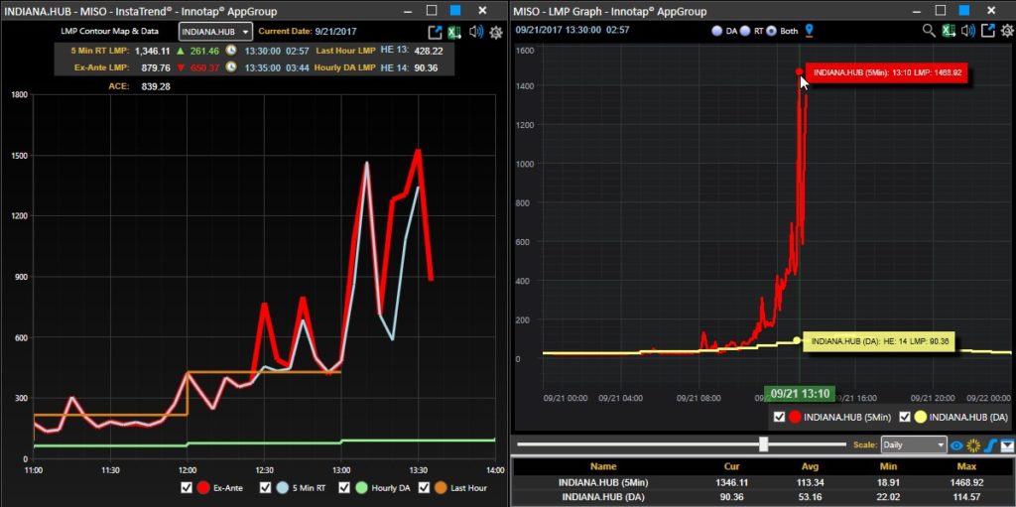Screen dimensions: 1016x507
Task: Click green Hourly DA legend circle
Action: (361, 487)
